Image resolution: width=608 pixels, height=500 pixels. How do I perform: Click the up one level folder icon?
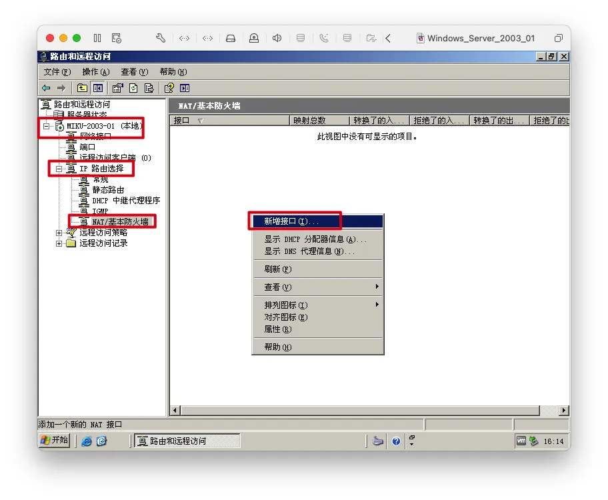[82, 88]
